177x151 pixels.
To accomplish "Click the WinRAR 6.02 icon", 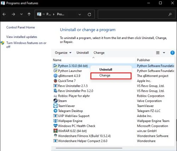I will (x=55, y=131).
